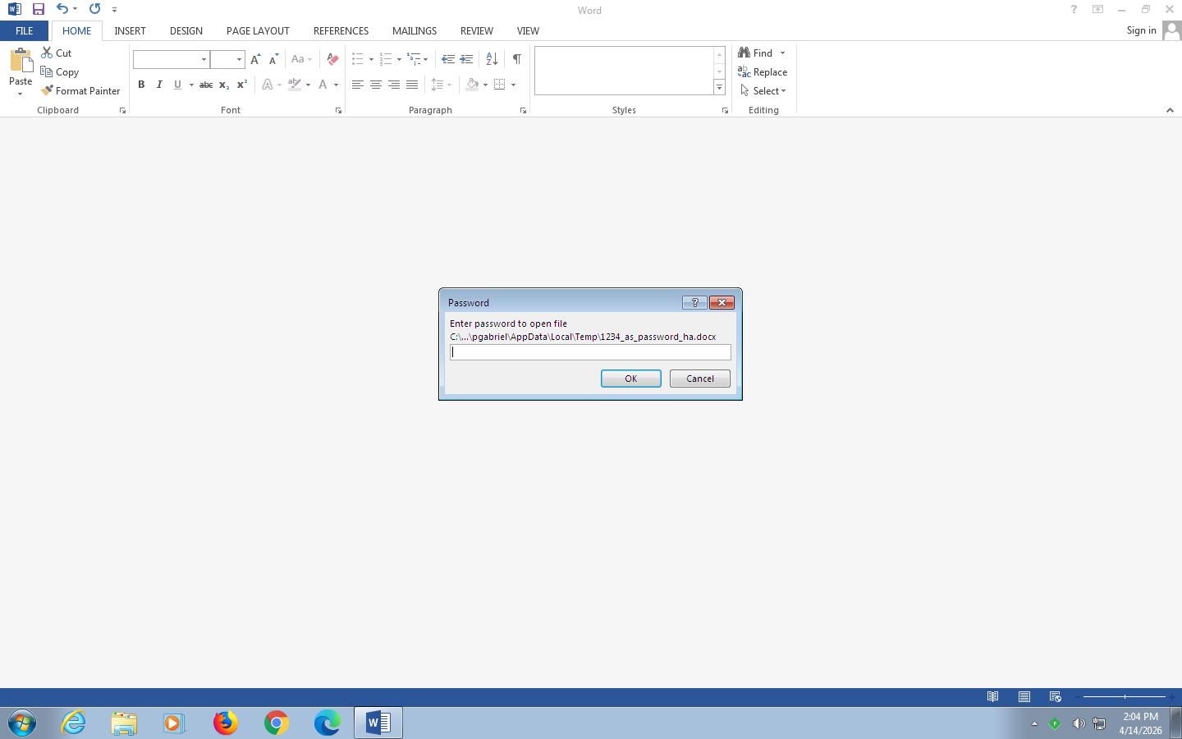Open the Select dropdown in Editing group
The image size is (1182, 739).
pos(767,91)
